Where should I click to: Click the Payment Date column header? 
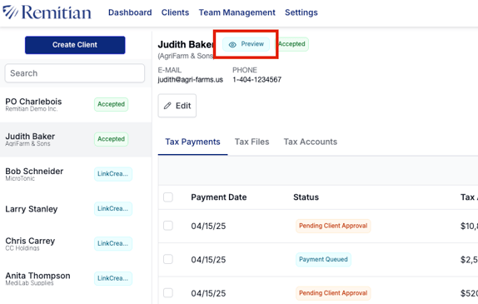click(x=219, y=197)
